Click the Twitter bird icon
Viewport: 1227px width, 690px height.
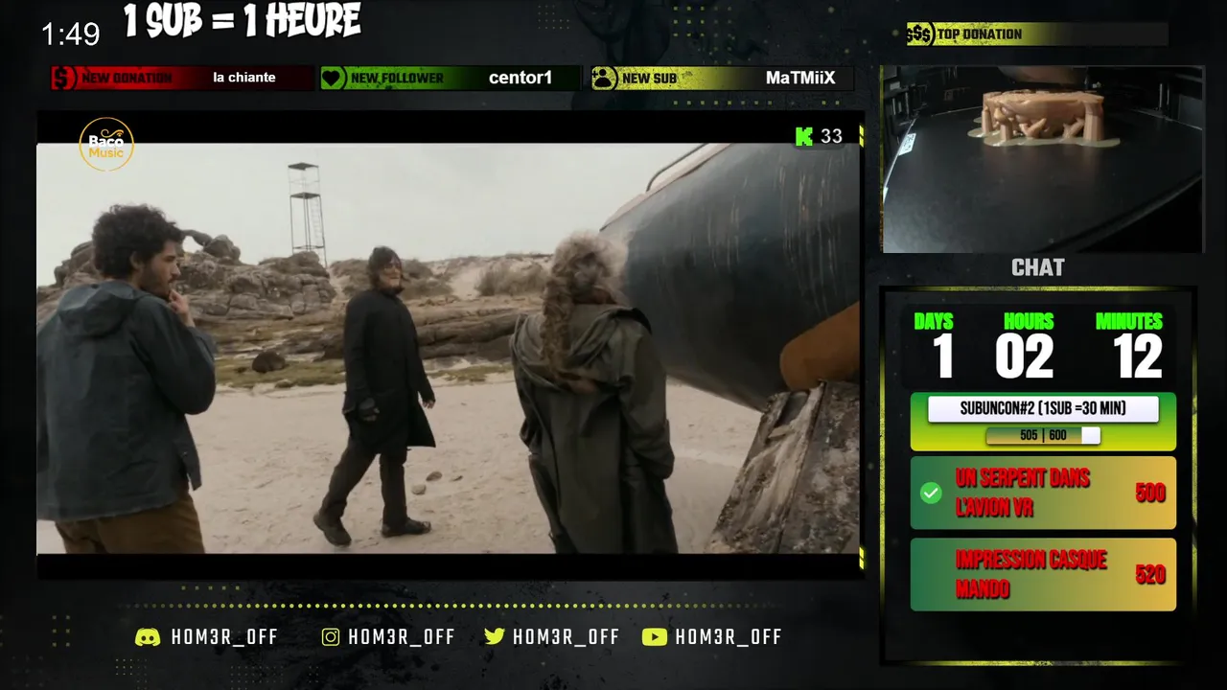[495, 636]
